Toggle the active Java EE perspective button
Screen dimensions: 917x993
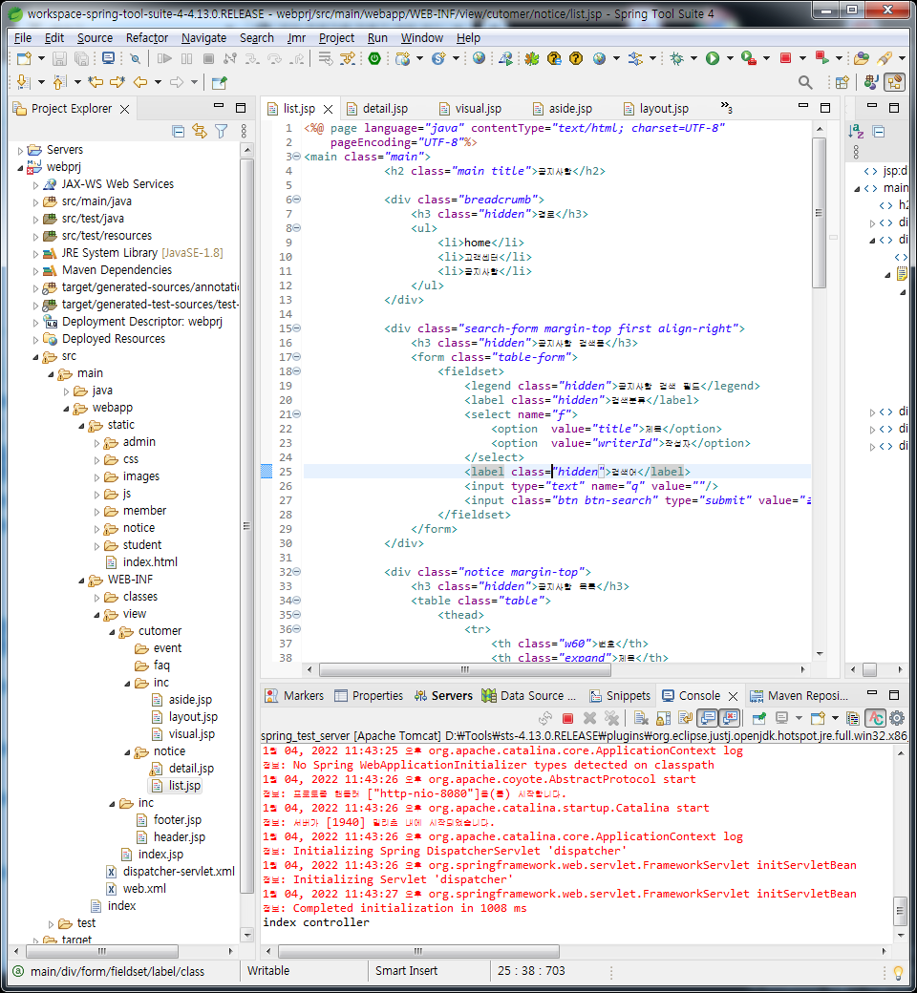(895, 82)
